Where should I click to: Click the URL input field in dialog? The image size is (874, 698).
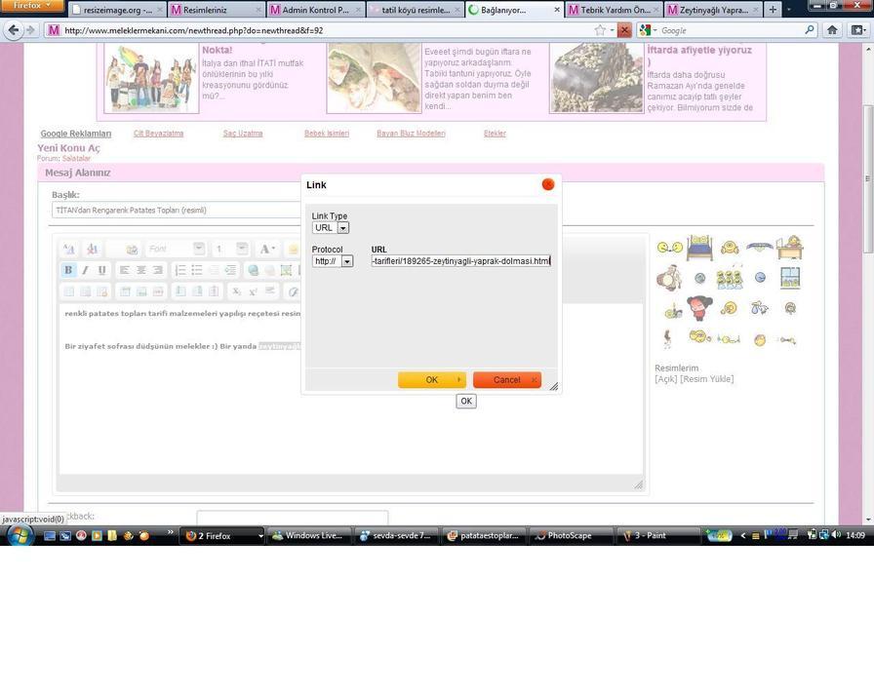click(460, 261)
